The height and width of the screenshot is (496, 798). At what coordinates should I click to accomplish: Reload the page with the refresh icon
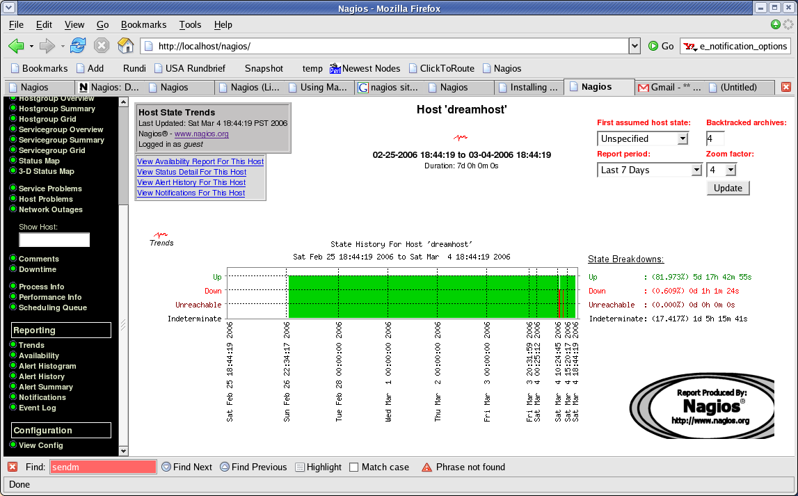[x=78, y=46]
